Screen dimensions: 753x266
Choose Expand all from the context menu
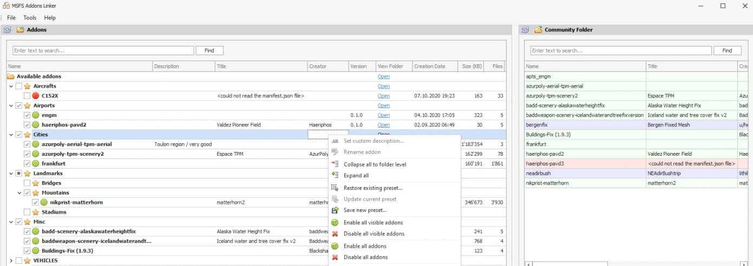coord(356,176)
